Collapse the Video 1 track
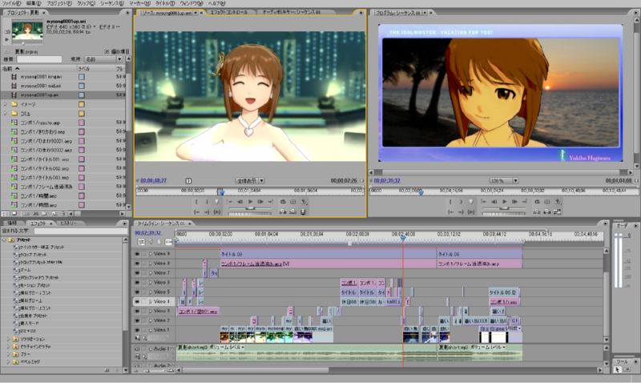641x383 pixels. point(151,330)
